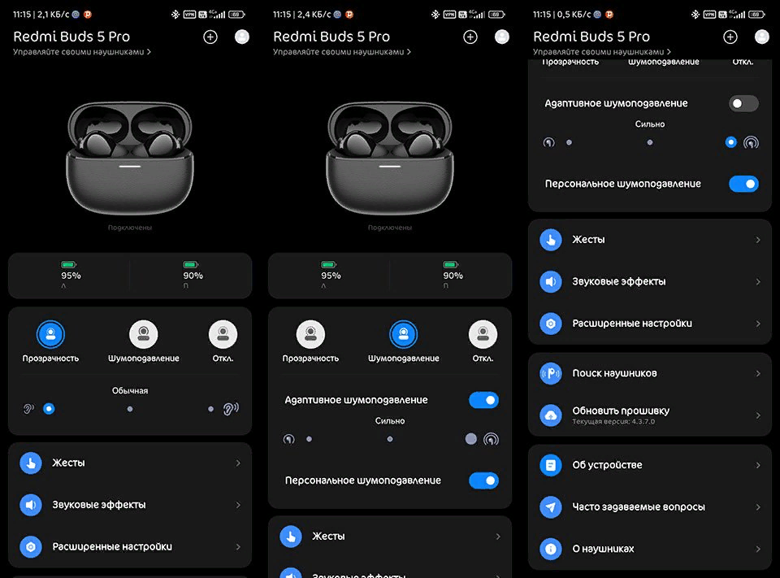Tap the Об устройстве document icon
Viewport: 780px width, 578px height.
click(x=551, y=465)
